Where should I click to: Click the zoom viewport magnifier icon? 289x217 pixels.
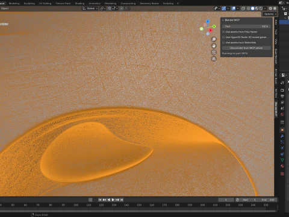click(x=214, y=39)
